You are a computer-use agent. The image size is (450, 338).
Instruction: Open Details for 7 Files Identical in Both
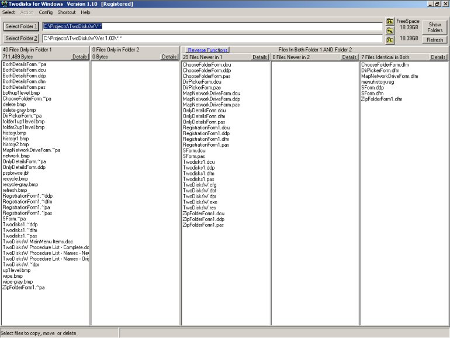(x=438, y=57)
